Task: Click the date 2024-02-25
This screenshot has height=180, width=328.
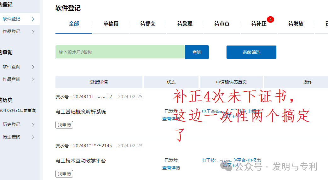Action: pyautogui.click(x=130, y=97)
